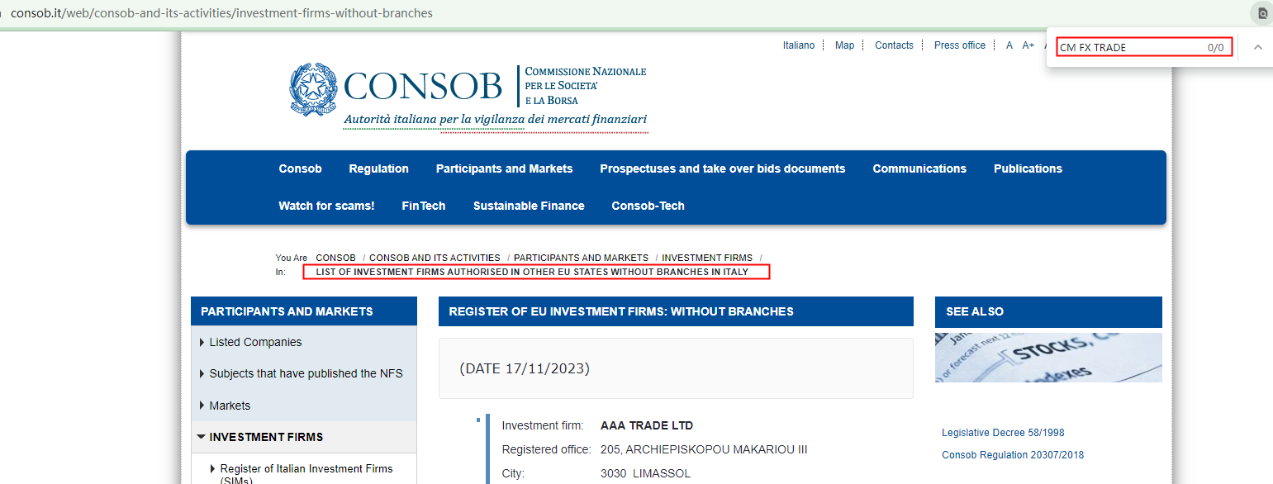Open the Contacts link
Image resolution: width=1273 pixels, height=484 pixels.
click(x=894, y=45)
